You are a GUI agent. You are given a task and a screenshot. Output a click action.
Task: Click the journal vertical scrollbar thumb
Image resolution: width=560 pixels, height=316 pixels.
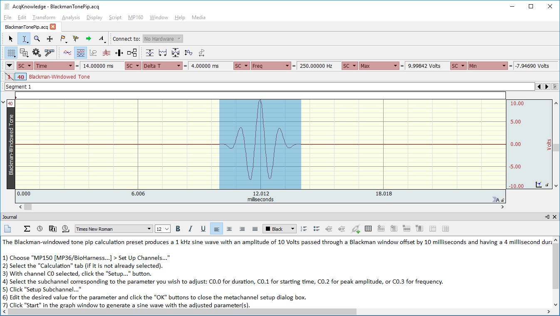tap(556, 266)
